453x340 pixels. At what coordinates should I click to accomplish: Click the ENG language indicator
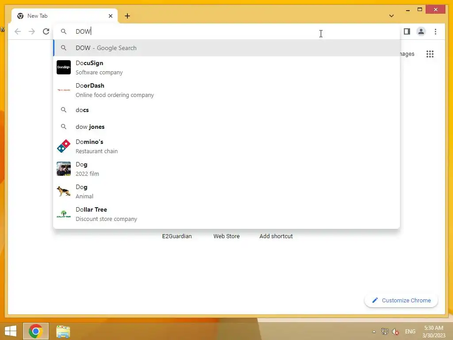point(410,332)
